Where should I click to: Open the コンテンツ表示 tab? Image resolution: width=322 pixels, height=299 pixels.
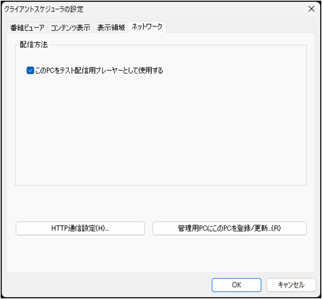click(70, 28)
